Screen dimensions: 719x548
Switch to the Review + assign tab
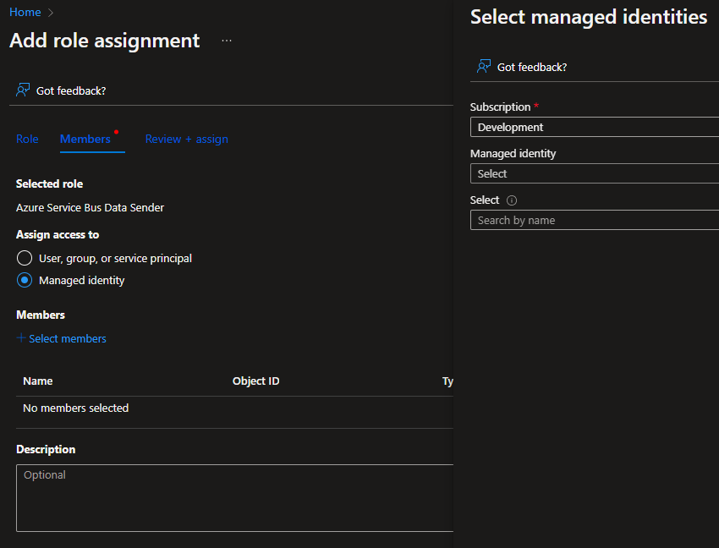point(187,139)
